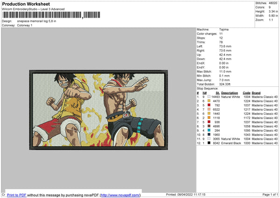Click the Trims value 78
Viewport: 280px width, 198px height.
[x=221, y=42]
